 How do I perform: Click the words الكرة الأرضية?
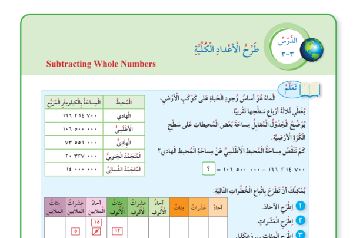pyautogui.click(x=288, y=137)
